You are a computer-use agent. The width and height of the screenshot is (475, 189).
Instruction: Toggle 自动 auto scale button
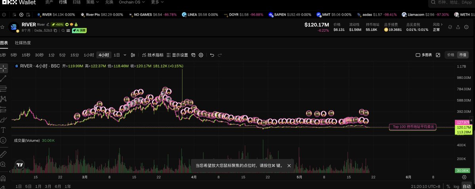(466, 186)
